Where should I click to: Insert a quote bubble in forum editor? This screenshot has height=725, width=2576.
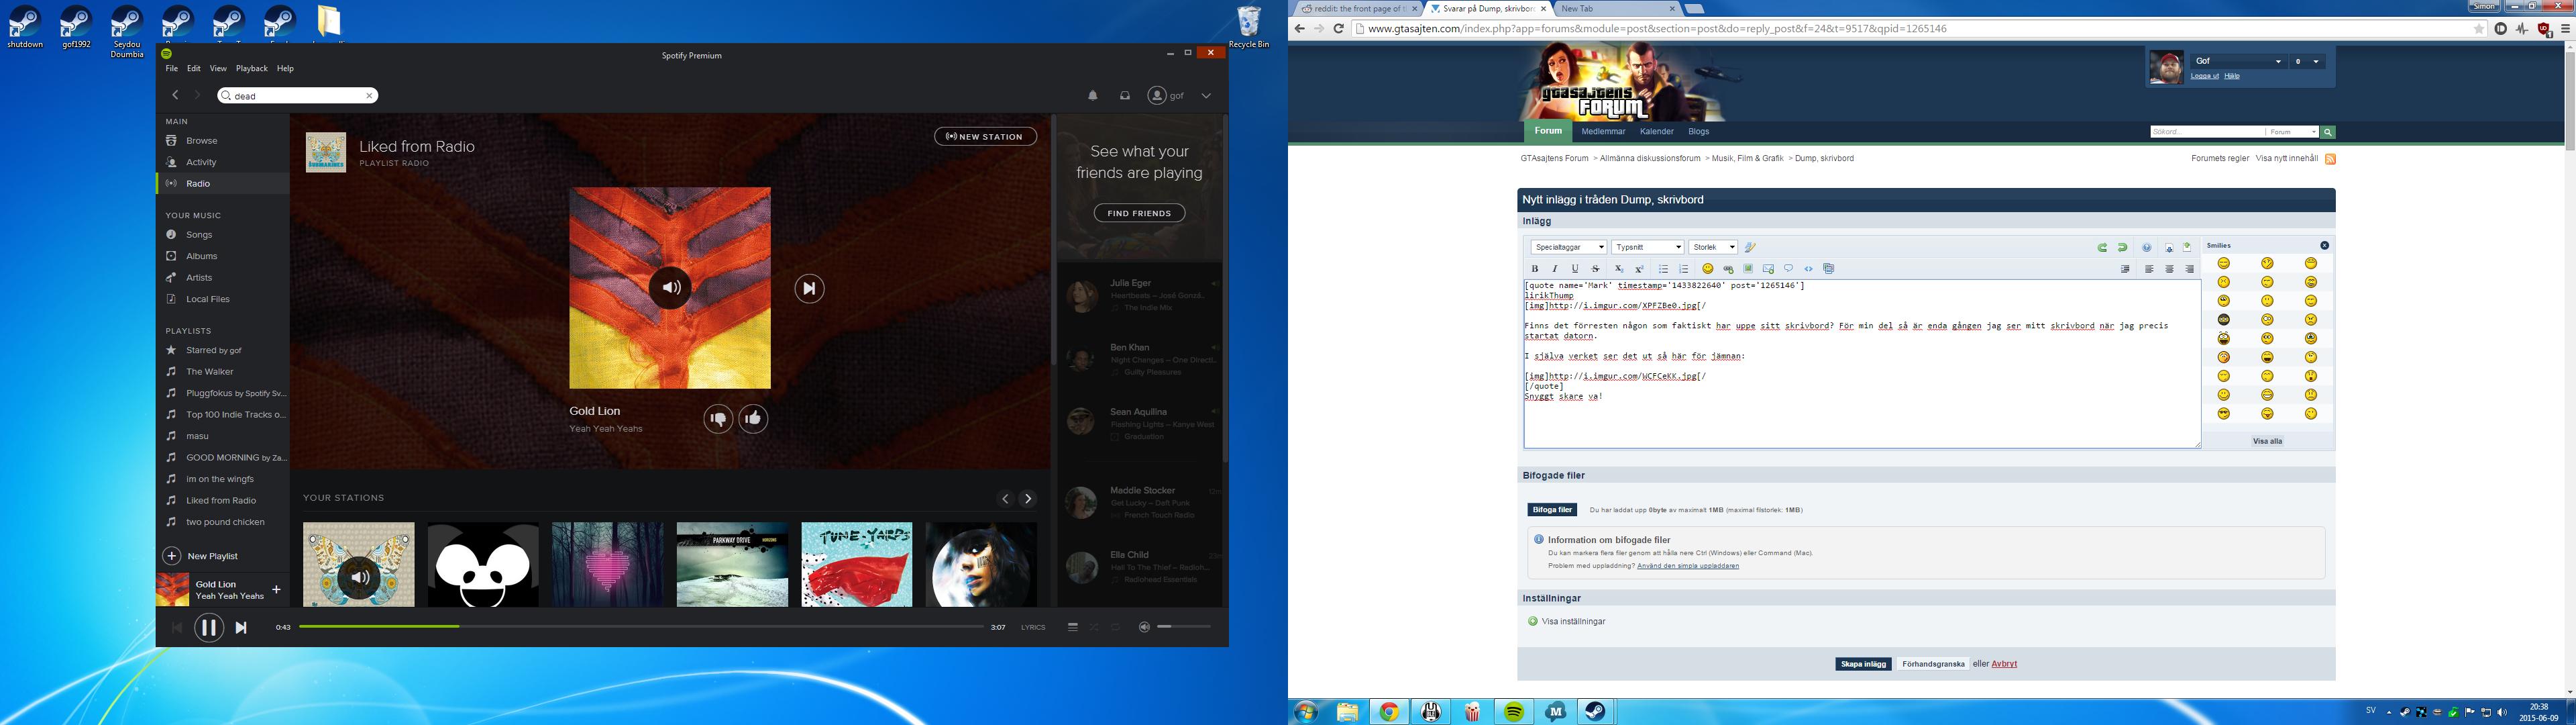pyautogui.click(x=1789, y=269)
